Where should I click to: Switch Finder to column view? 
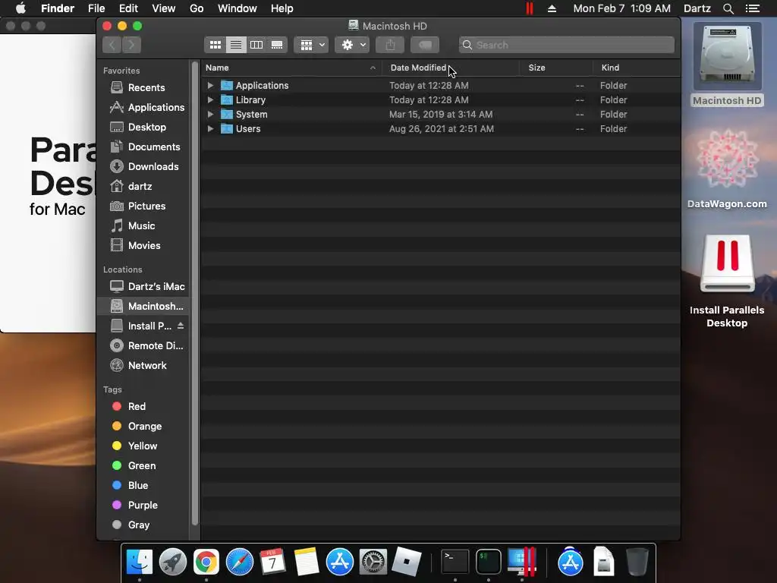click(x=256, y=45)
